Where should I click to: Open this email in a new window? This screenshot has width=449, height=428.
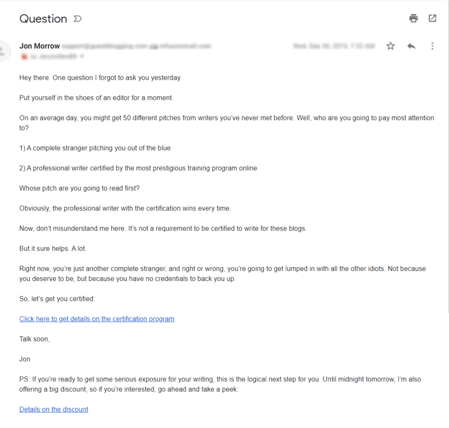(433, 18)
